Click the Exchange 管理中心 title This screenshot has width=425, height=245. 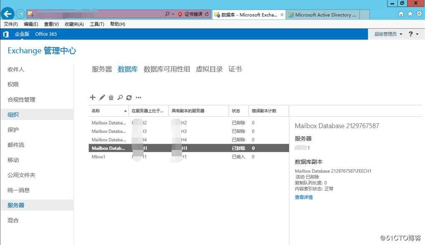pos(42,50)
